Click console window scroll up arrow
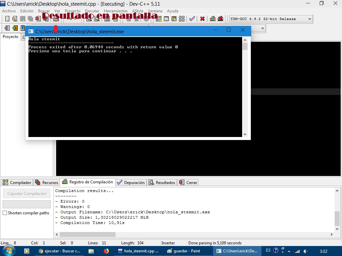The height and width of the screenshot is (256, 342). click(245, 40)
